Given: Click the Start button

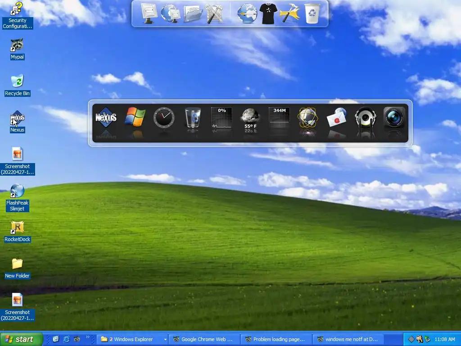Looking at the screenshot, I should tap(21, 339).
